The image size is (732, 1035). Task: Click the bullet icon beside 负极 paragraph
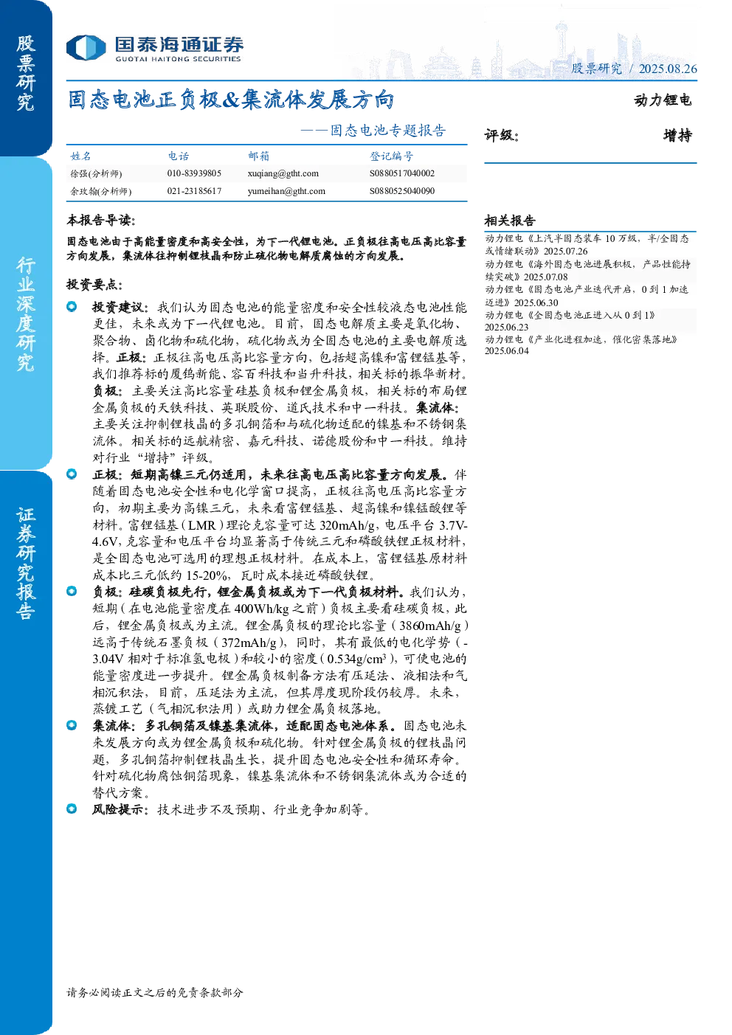[x=72, y=592]
